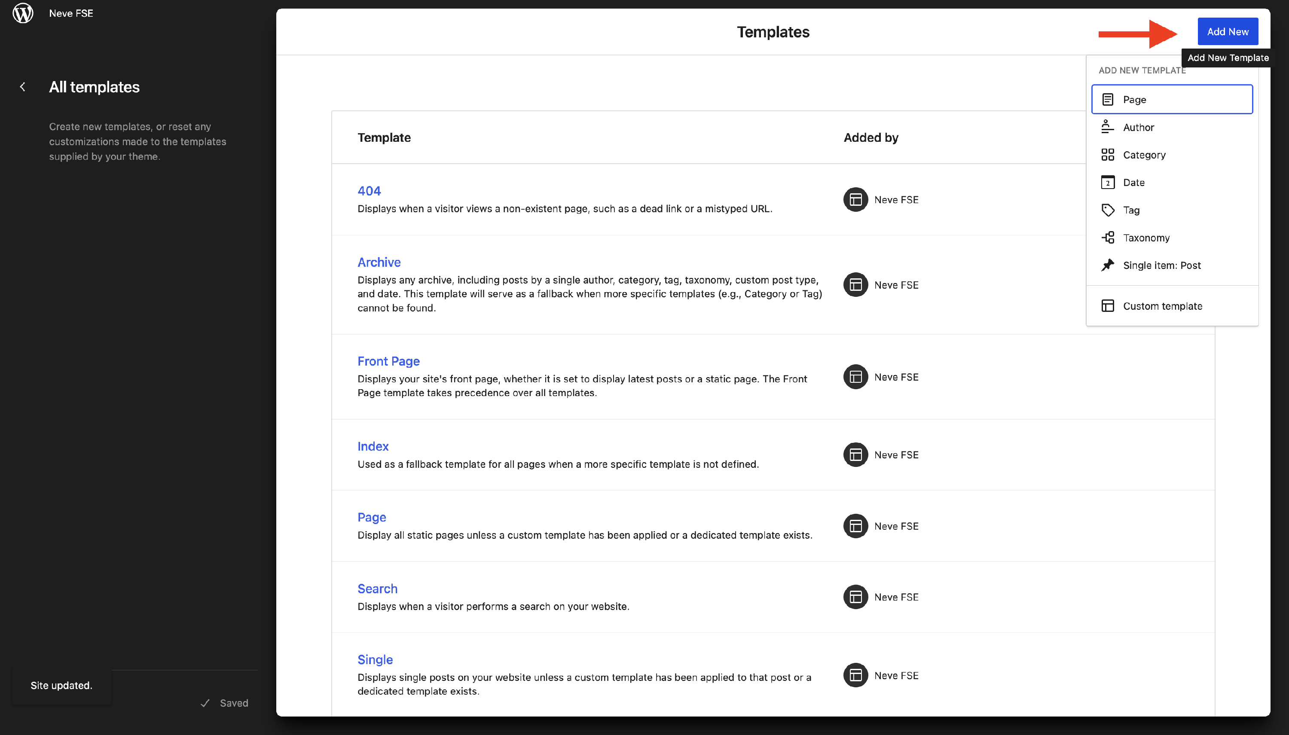Choose Custom template menu entry
Image resolution: width=1289 pixels, height=735 pixels.
click(x=1162, y=306)
